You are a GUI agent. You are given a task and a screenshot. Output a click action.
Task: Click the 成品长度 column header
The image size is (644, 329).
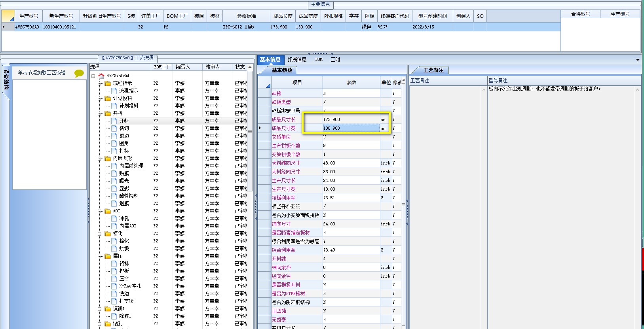pos(283,16)
